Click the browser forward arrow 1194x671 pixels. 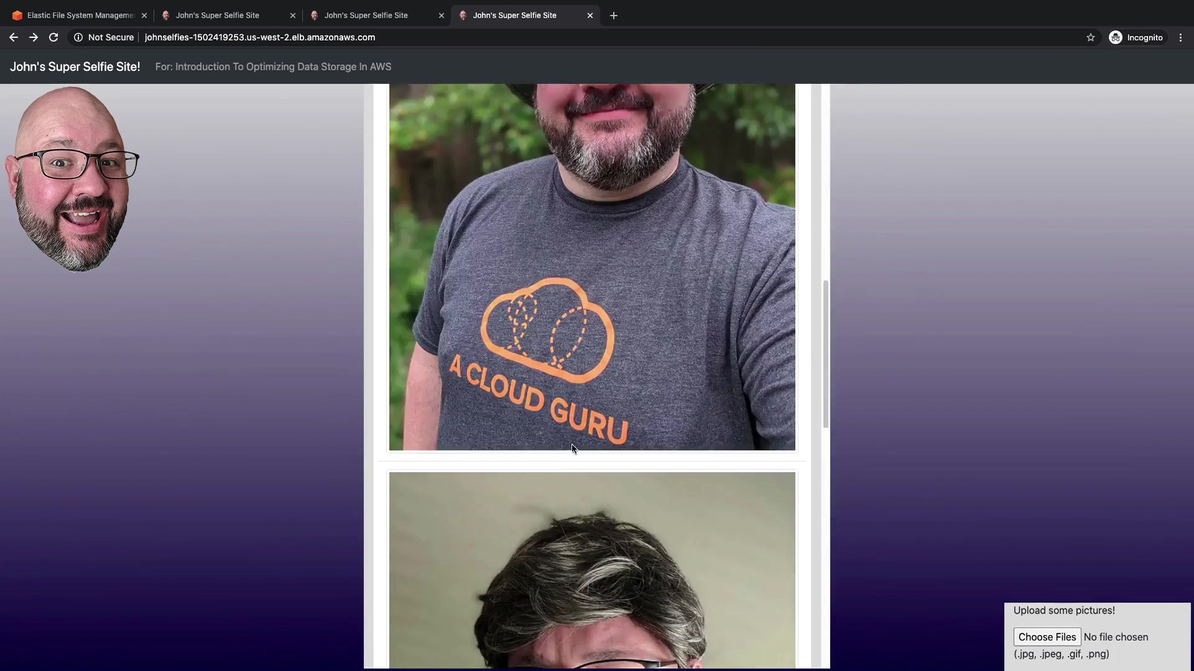click(x=34, y=37)
